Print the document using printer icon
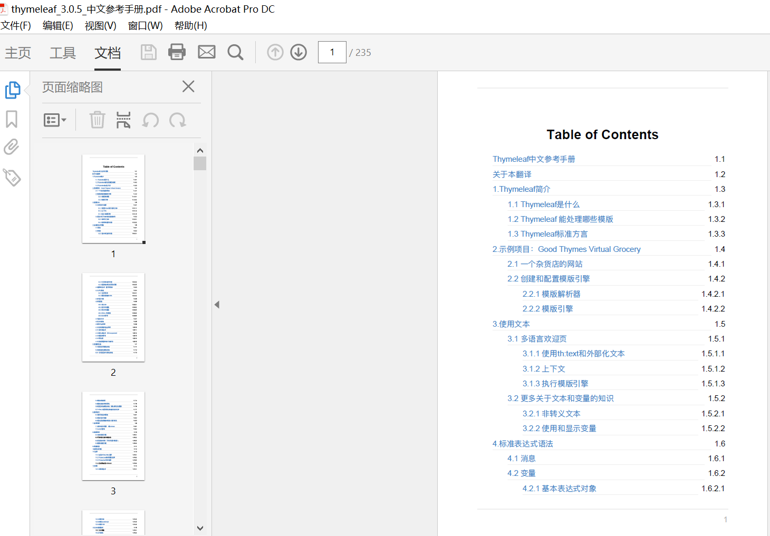Screen dimensions: 770x536 (177, 52)
